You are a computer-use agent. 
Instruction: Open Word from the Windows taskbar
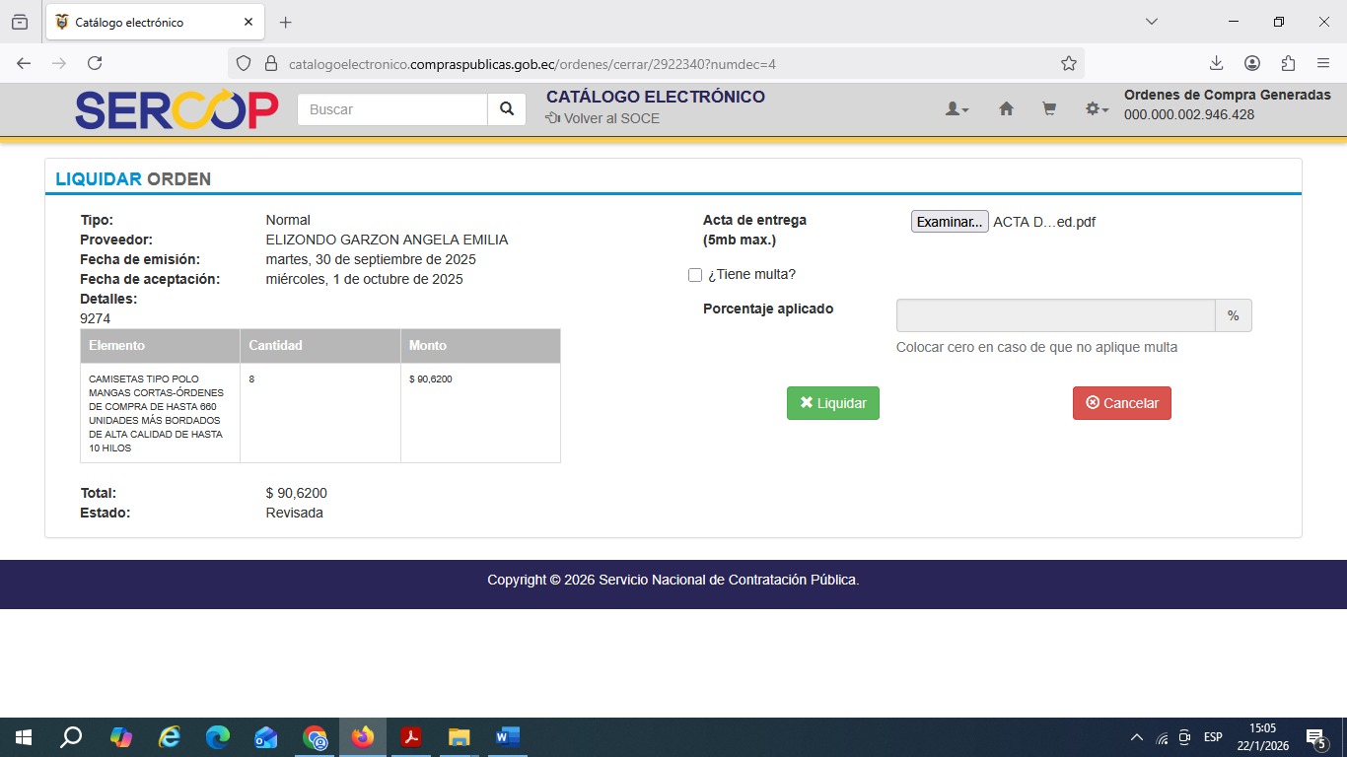(x=507, y=737)
